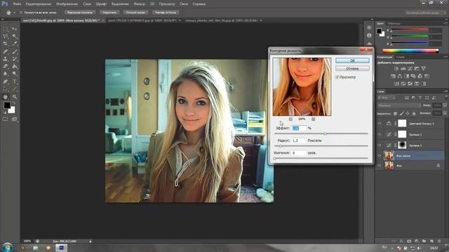
Task: Click the Размер оттиска button
Action: point(166,13)
